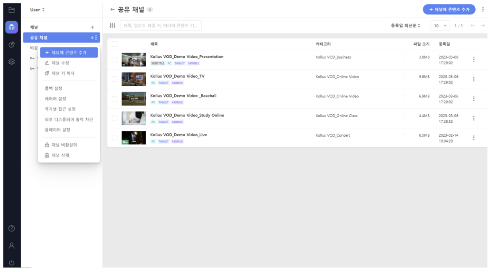Expand the User account selector
The image size is (490, 272).
pyautogui.click(x=37, y=10)
